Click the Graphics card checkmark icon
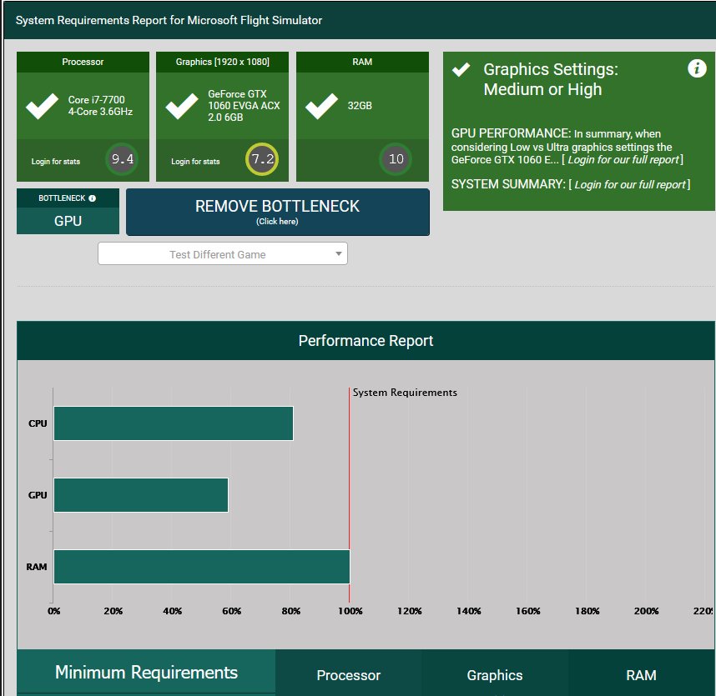 pos(181,107)
